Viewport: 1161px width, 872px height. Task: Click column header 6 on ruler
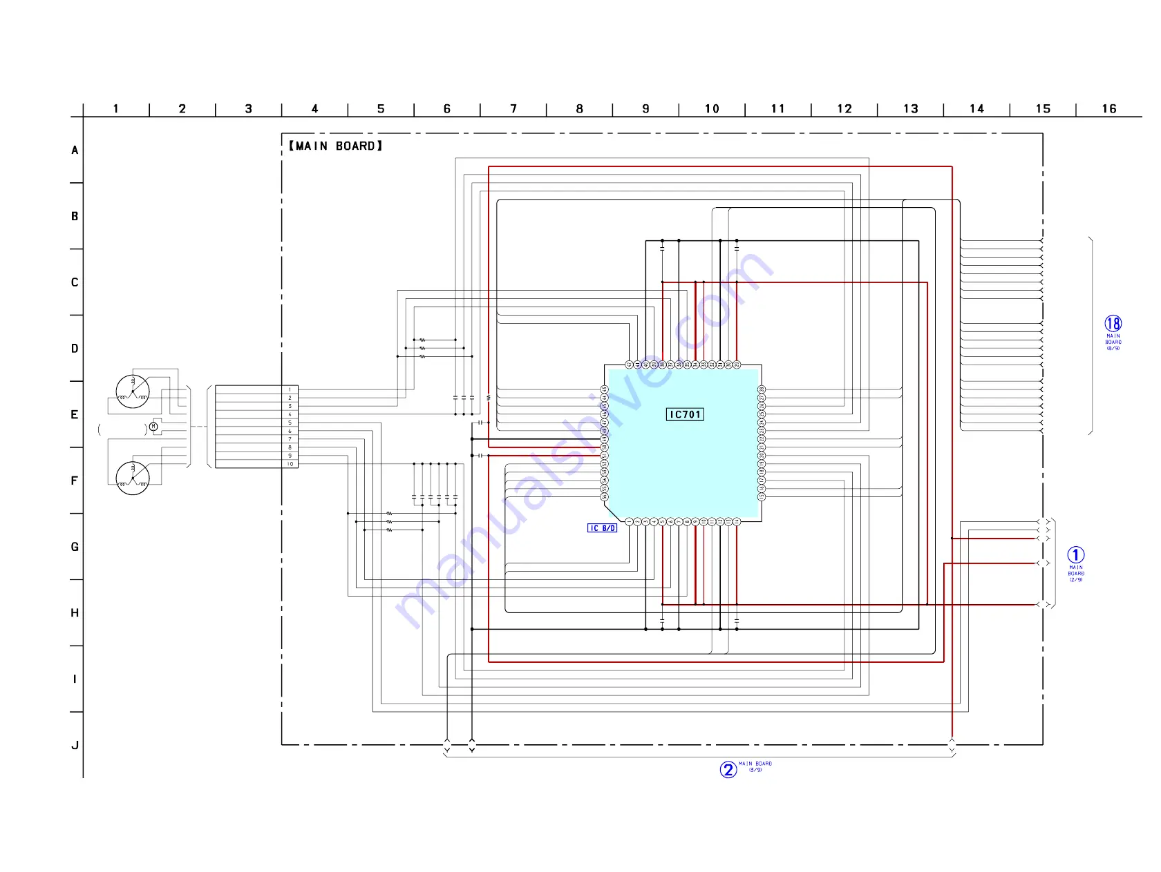coord(447,108)
